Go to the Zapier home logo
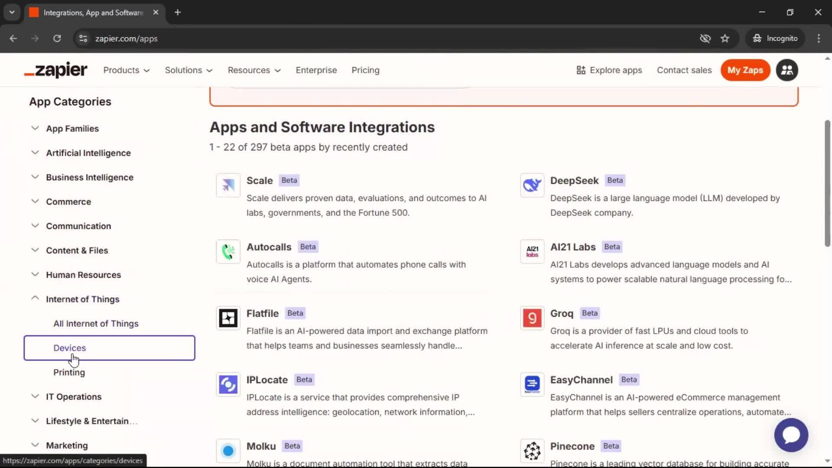The width and height of the screenshot is (832, 468). point(55,70)
